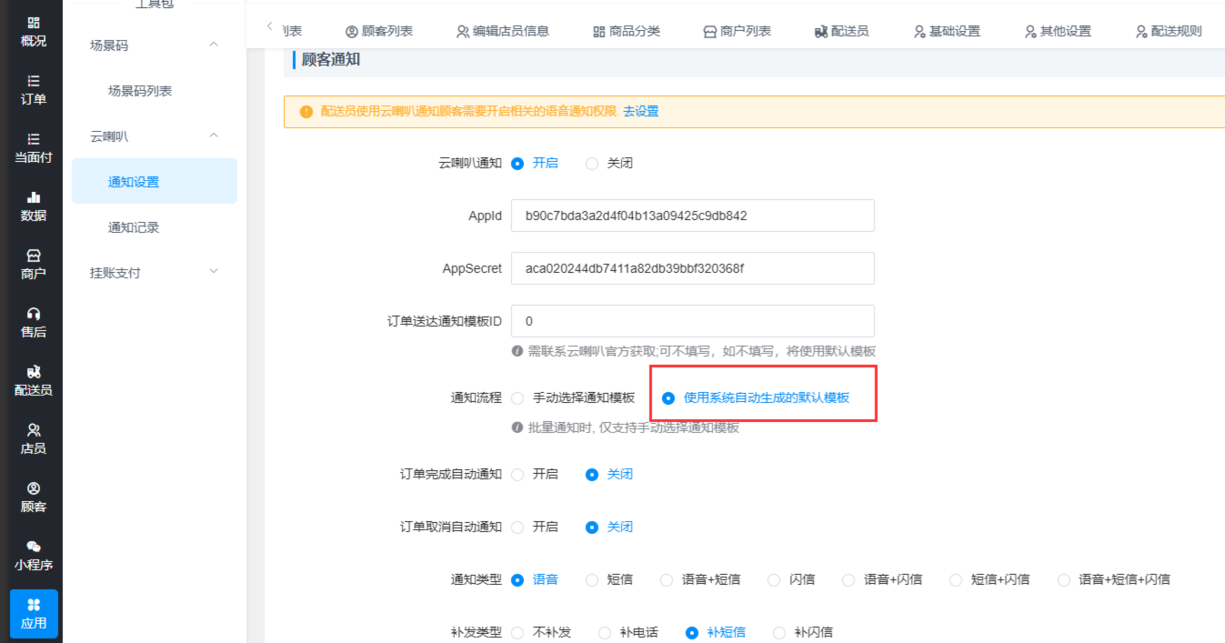The height and width of the screenshot is (643, 1225).
Task: Open 店员 staff sidebar item
Action: (x=33, y=439)
